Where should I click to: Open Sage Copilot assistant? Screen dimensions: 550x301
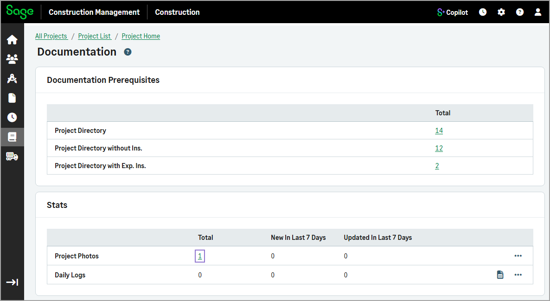tap(453, 13)
